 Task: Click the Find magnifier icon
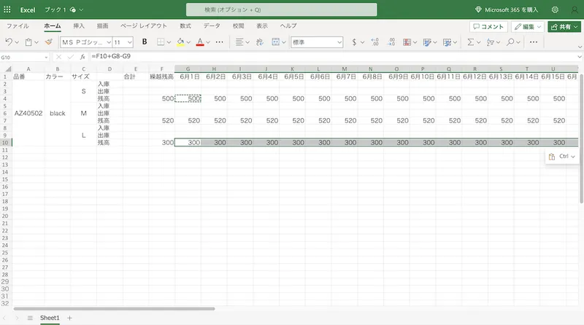(x=510, y=42)
